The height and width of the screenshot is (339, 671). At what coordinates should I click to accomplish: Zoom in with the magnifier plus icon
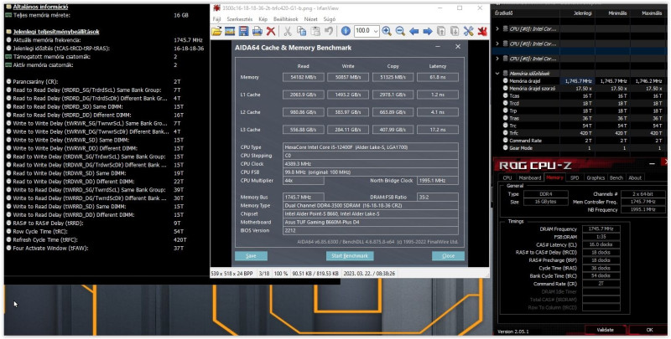[x=387, y=31]
